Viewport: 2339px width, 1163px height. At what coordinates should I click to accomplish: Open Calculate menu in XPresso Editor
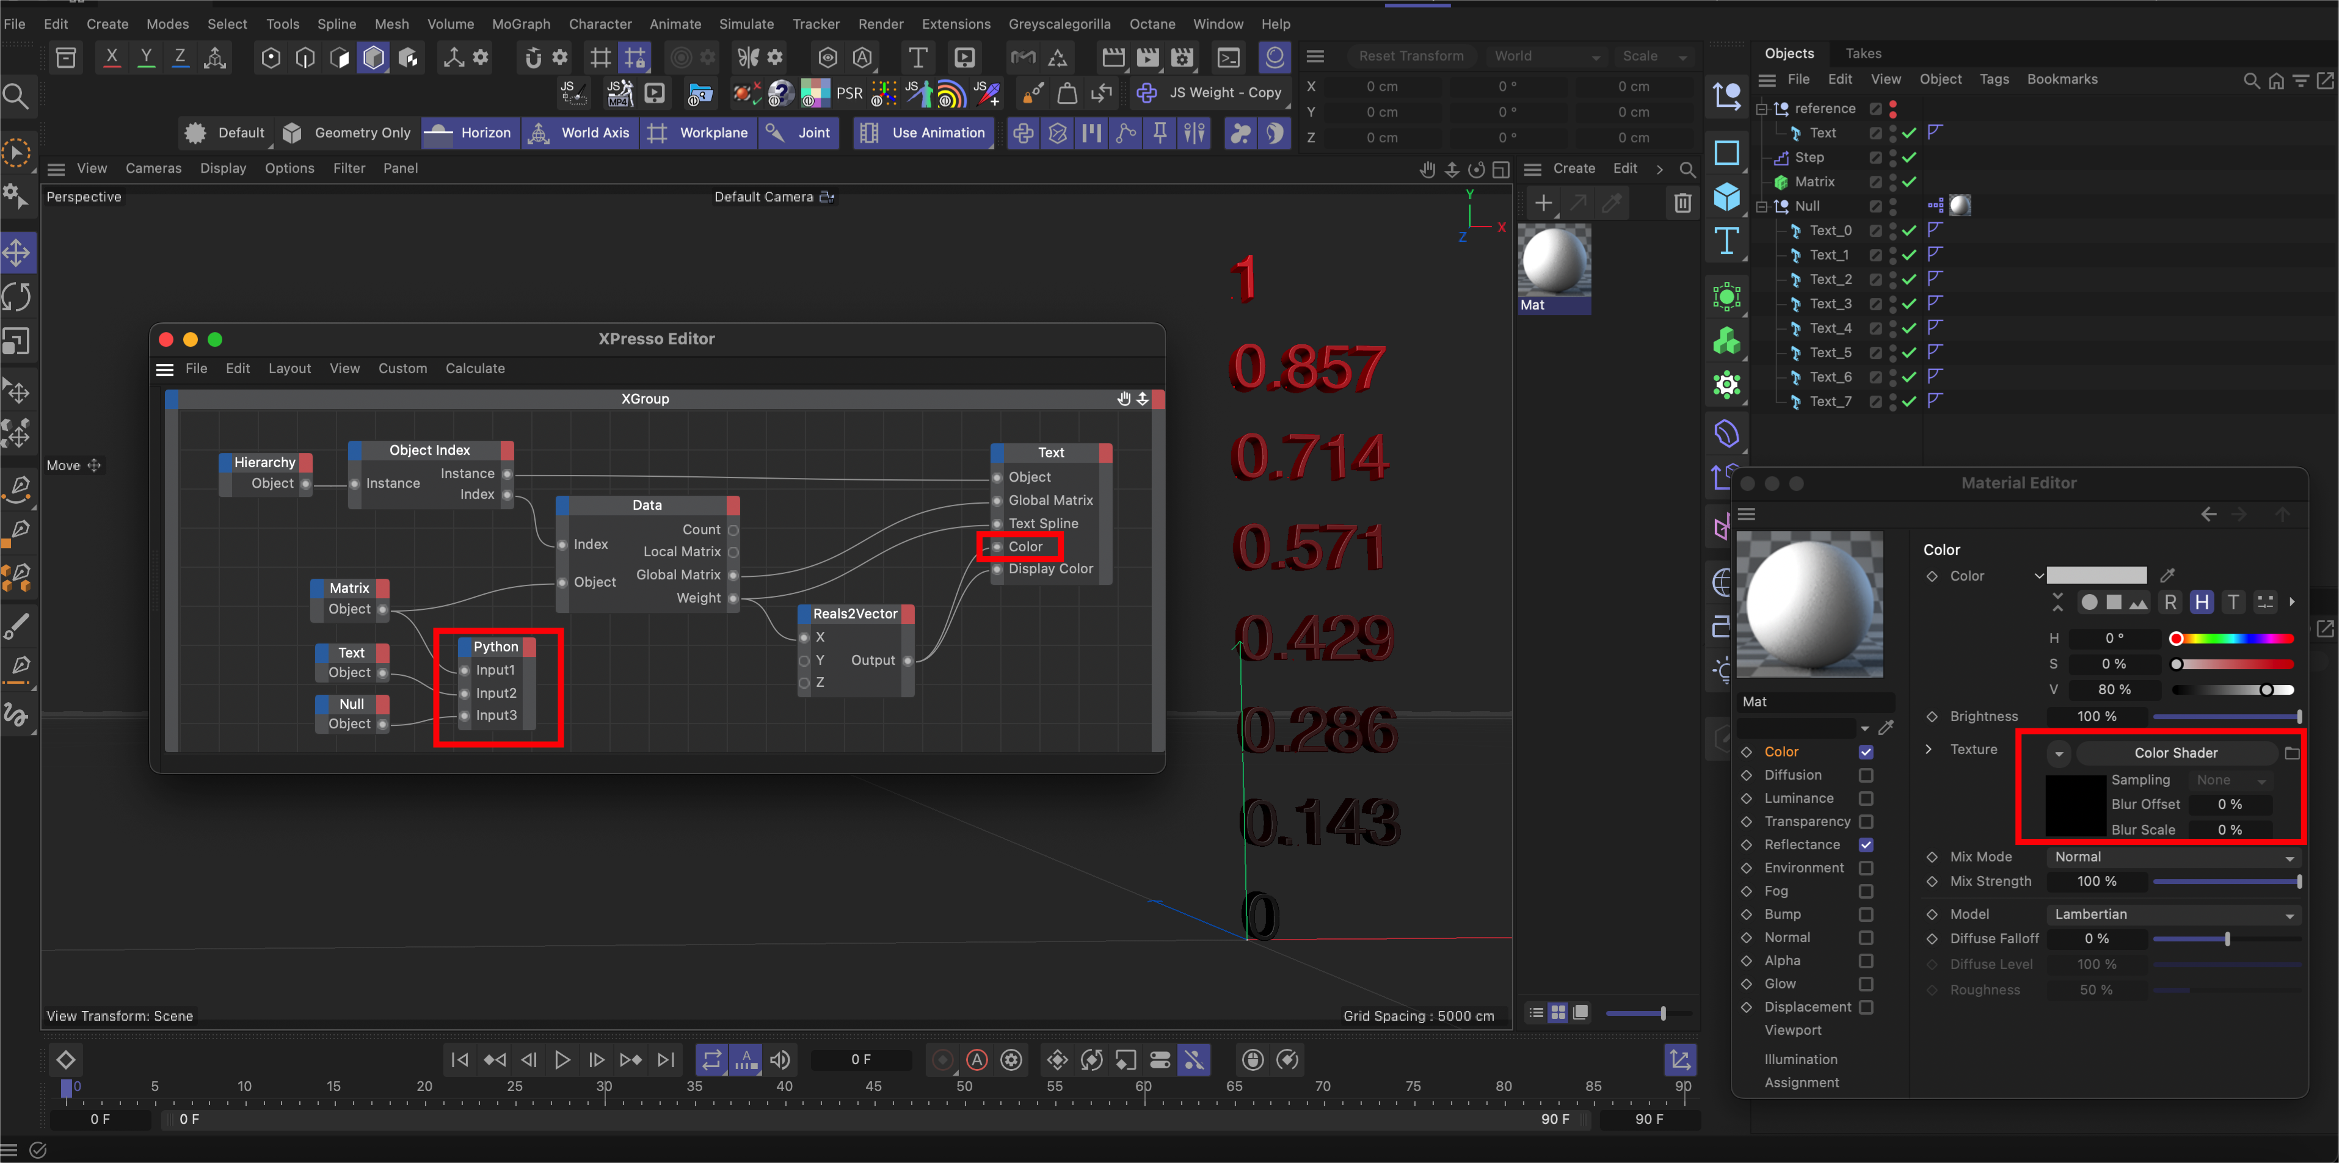pos(475,369)
